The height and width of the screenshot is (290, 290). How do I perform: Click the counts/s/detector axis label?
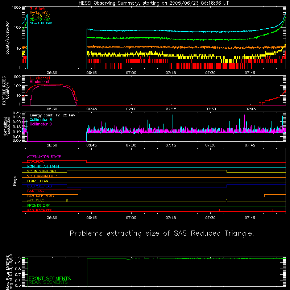(x=8, y=38)
